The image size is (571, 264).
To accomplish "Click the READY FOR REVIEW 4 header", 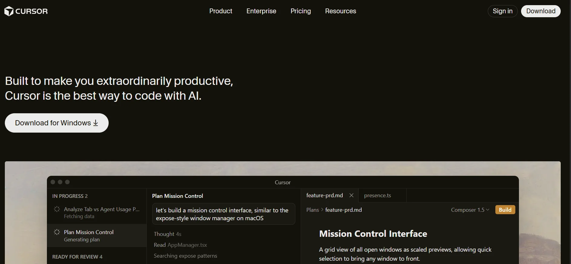I will click(77, 257).
